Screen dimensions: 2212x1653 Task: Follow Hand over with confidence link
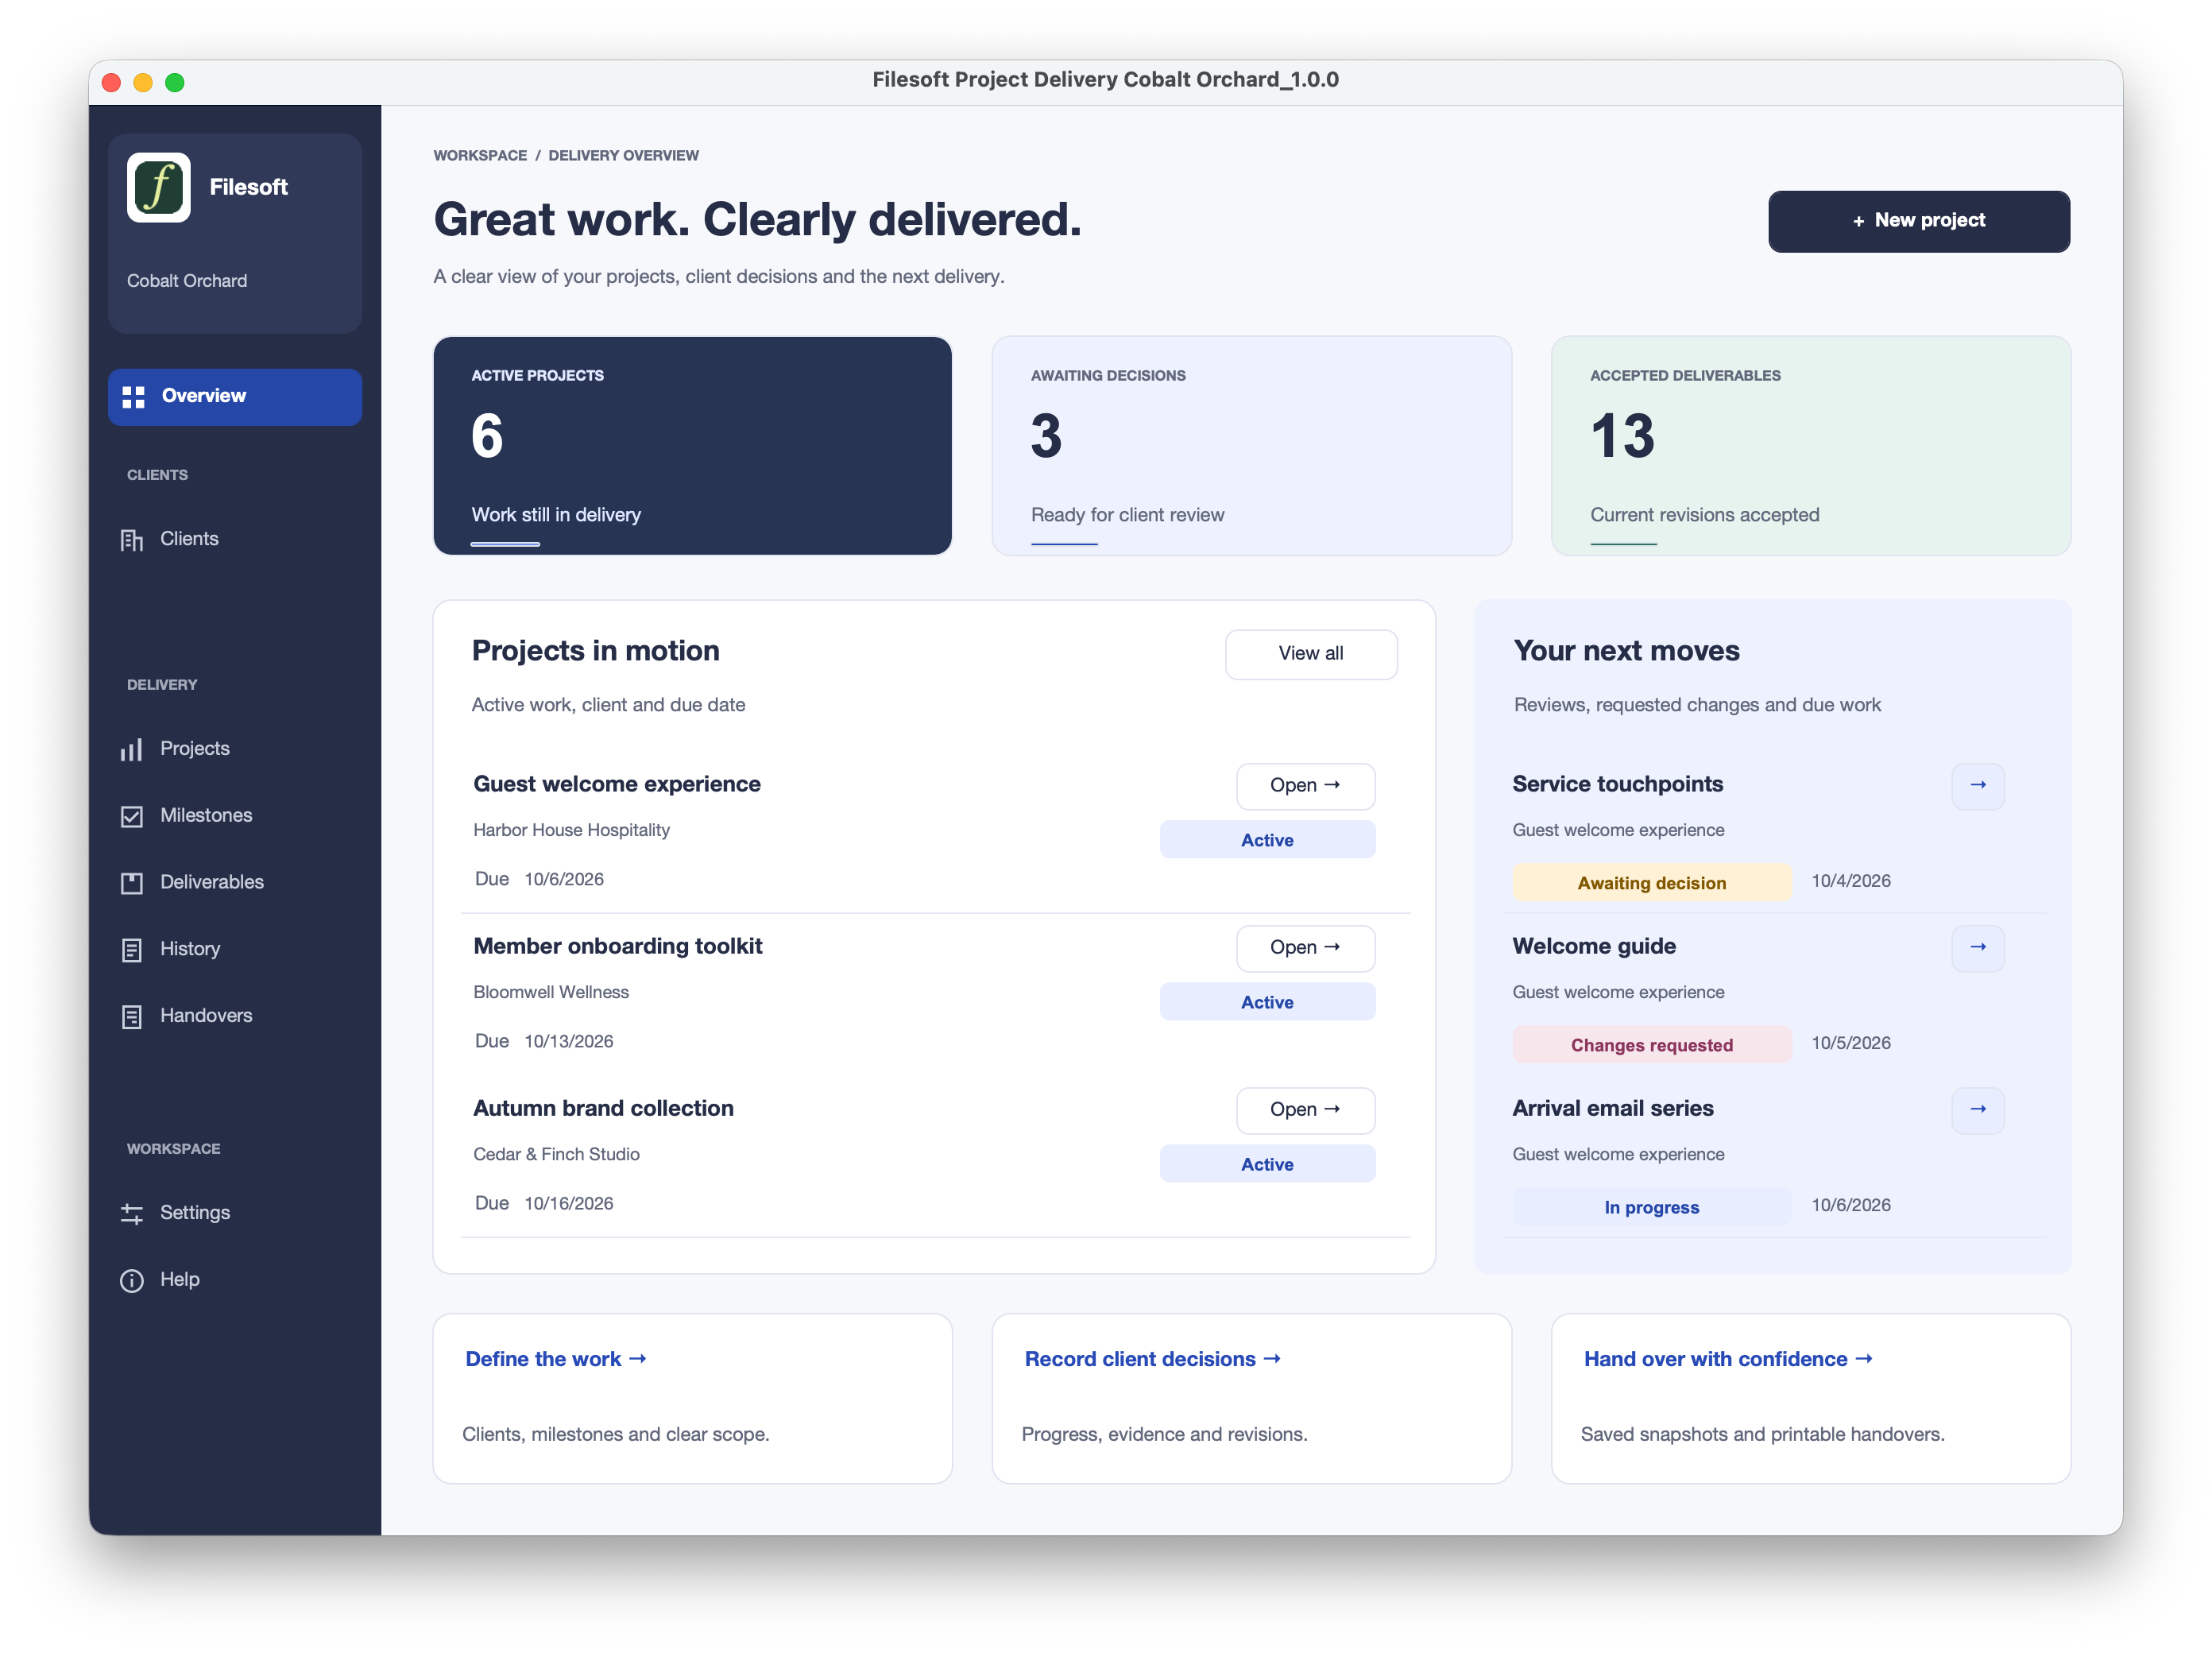(1728, 1360)
